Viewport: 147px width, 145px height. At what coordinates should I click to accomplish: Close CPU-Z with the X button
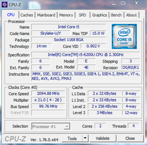tap(136, 3)
